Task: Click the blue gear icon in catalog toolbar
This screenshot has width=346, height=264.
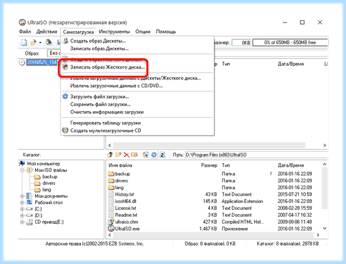Action: pyautogui.click(x=154, y=155)
